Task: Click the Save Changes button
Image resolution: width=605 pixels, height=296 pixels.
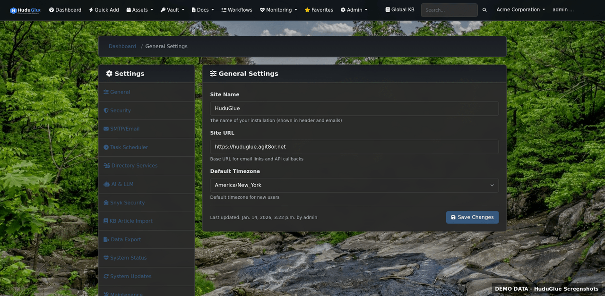Action: 472,217
